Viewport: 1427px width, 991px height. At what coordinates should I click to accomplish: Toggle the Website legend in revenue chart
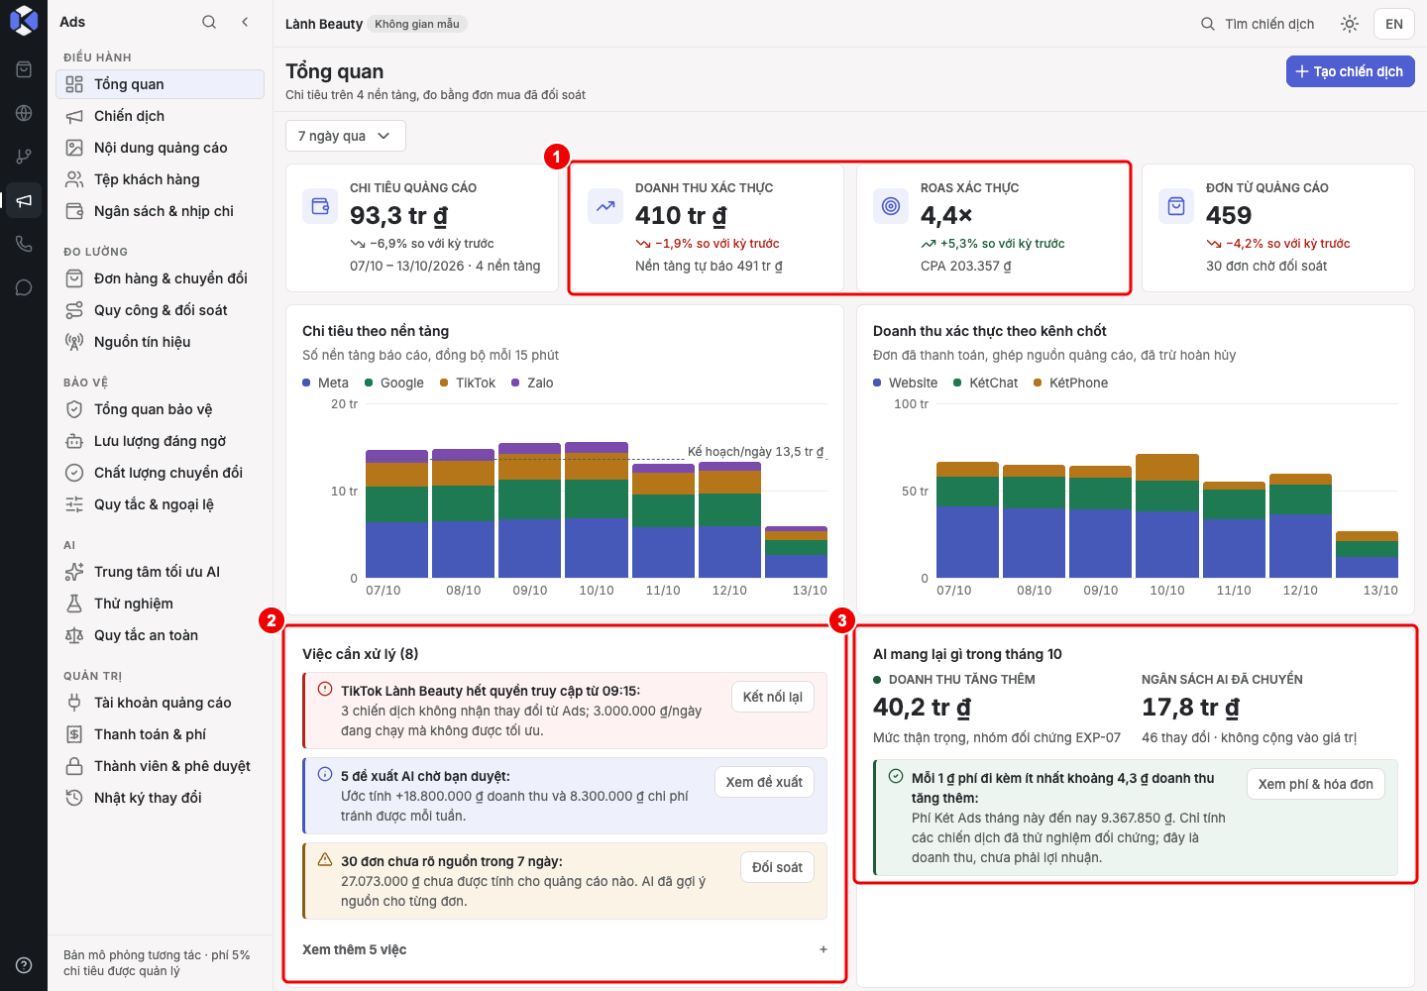[x=906, y=383]
